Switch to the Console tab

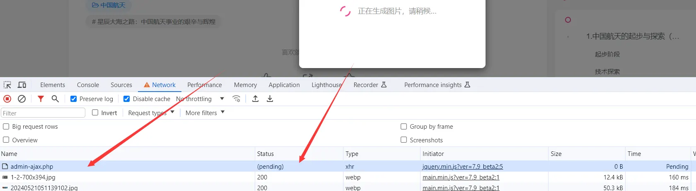coord(88,85)
